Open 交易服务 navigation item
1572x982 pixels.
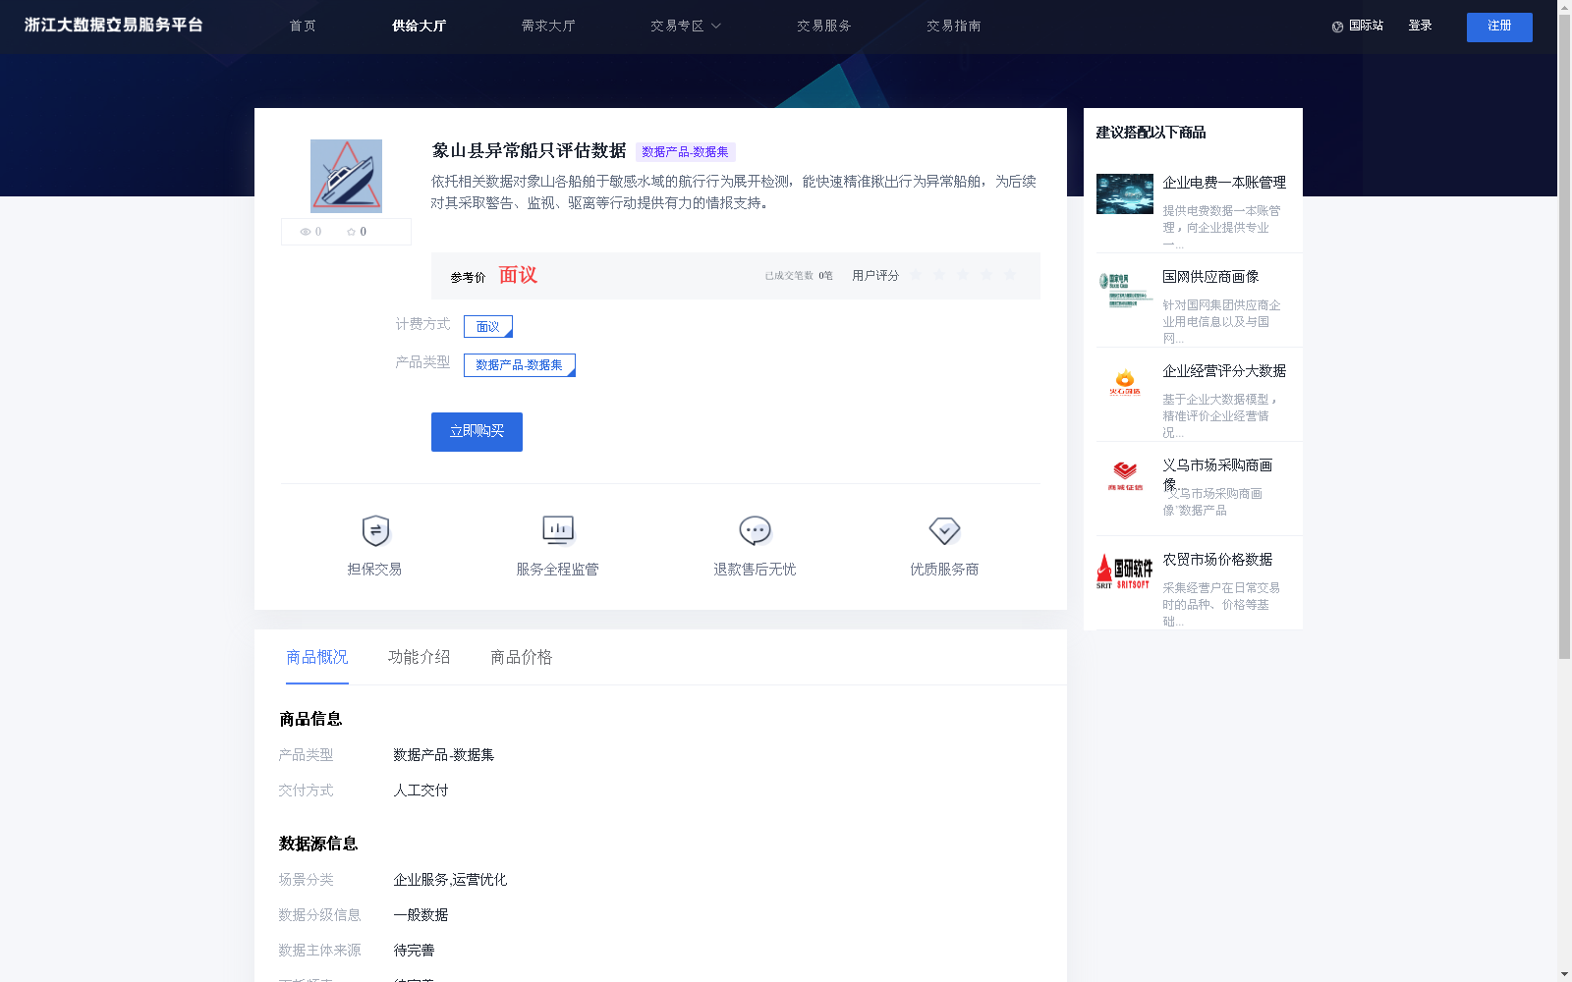pyautogui.click(x=824, y=27)
